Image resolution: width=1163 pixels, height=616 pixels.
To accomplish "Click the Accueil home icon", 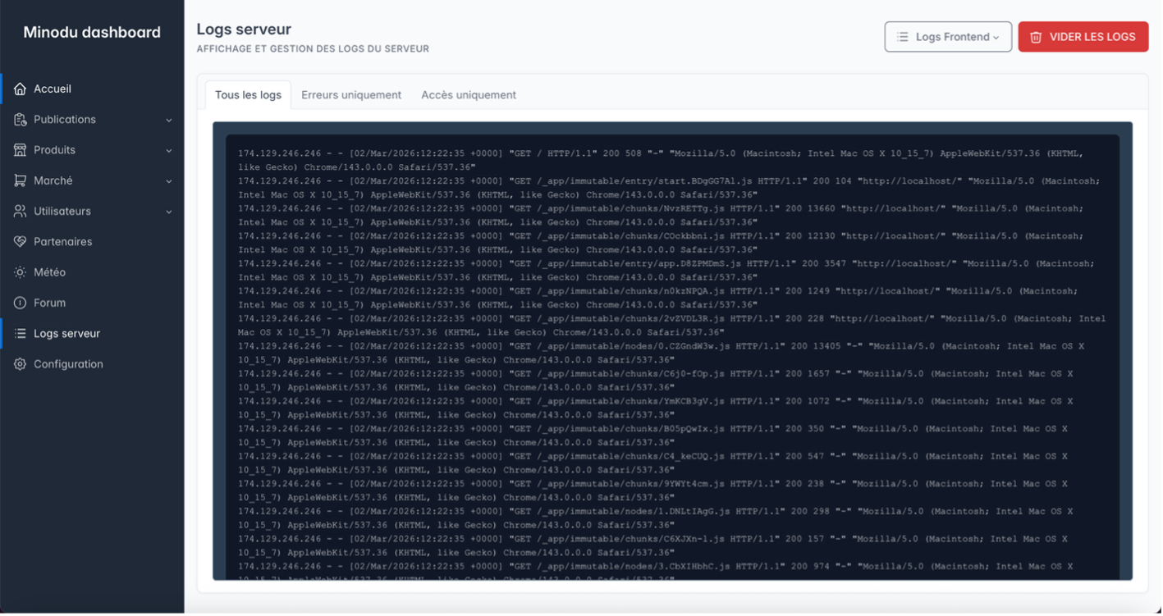I will [20, 89].
